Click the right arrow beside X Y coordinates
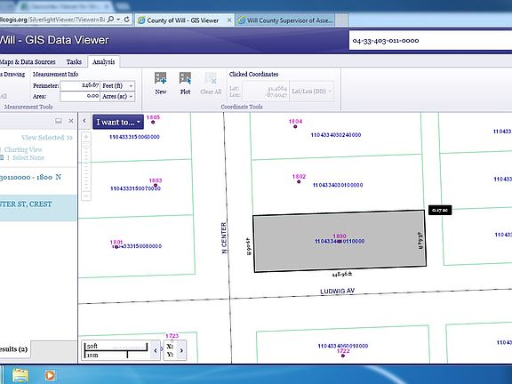 tap(181, 350)
